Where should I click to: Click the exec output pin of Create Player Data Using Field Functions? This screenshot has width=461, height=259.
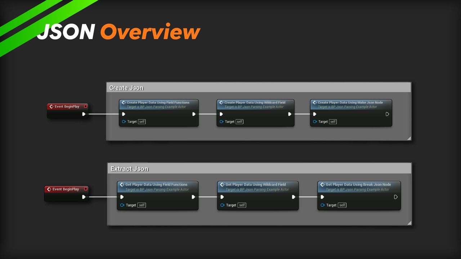click(194, 114)
